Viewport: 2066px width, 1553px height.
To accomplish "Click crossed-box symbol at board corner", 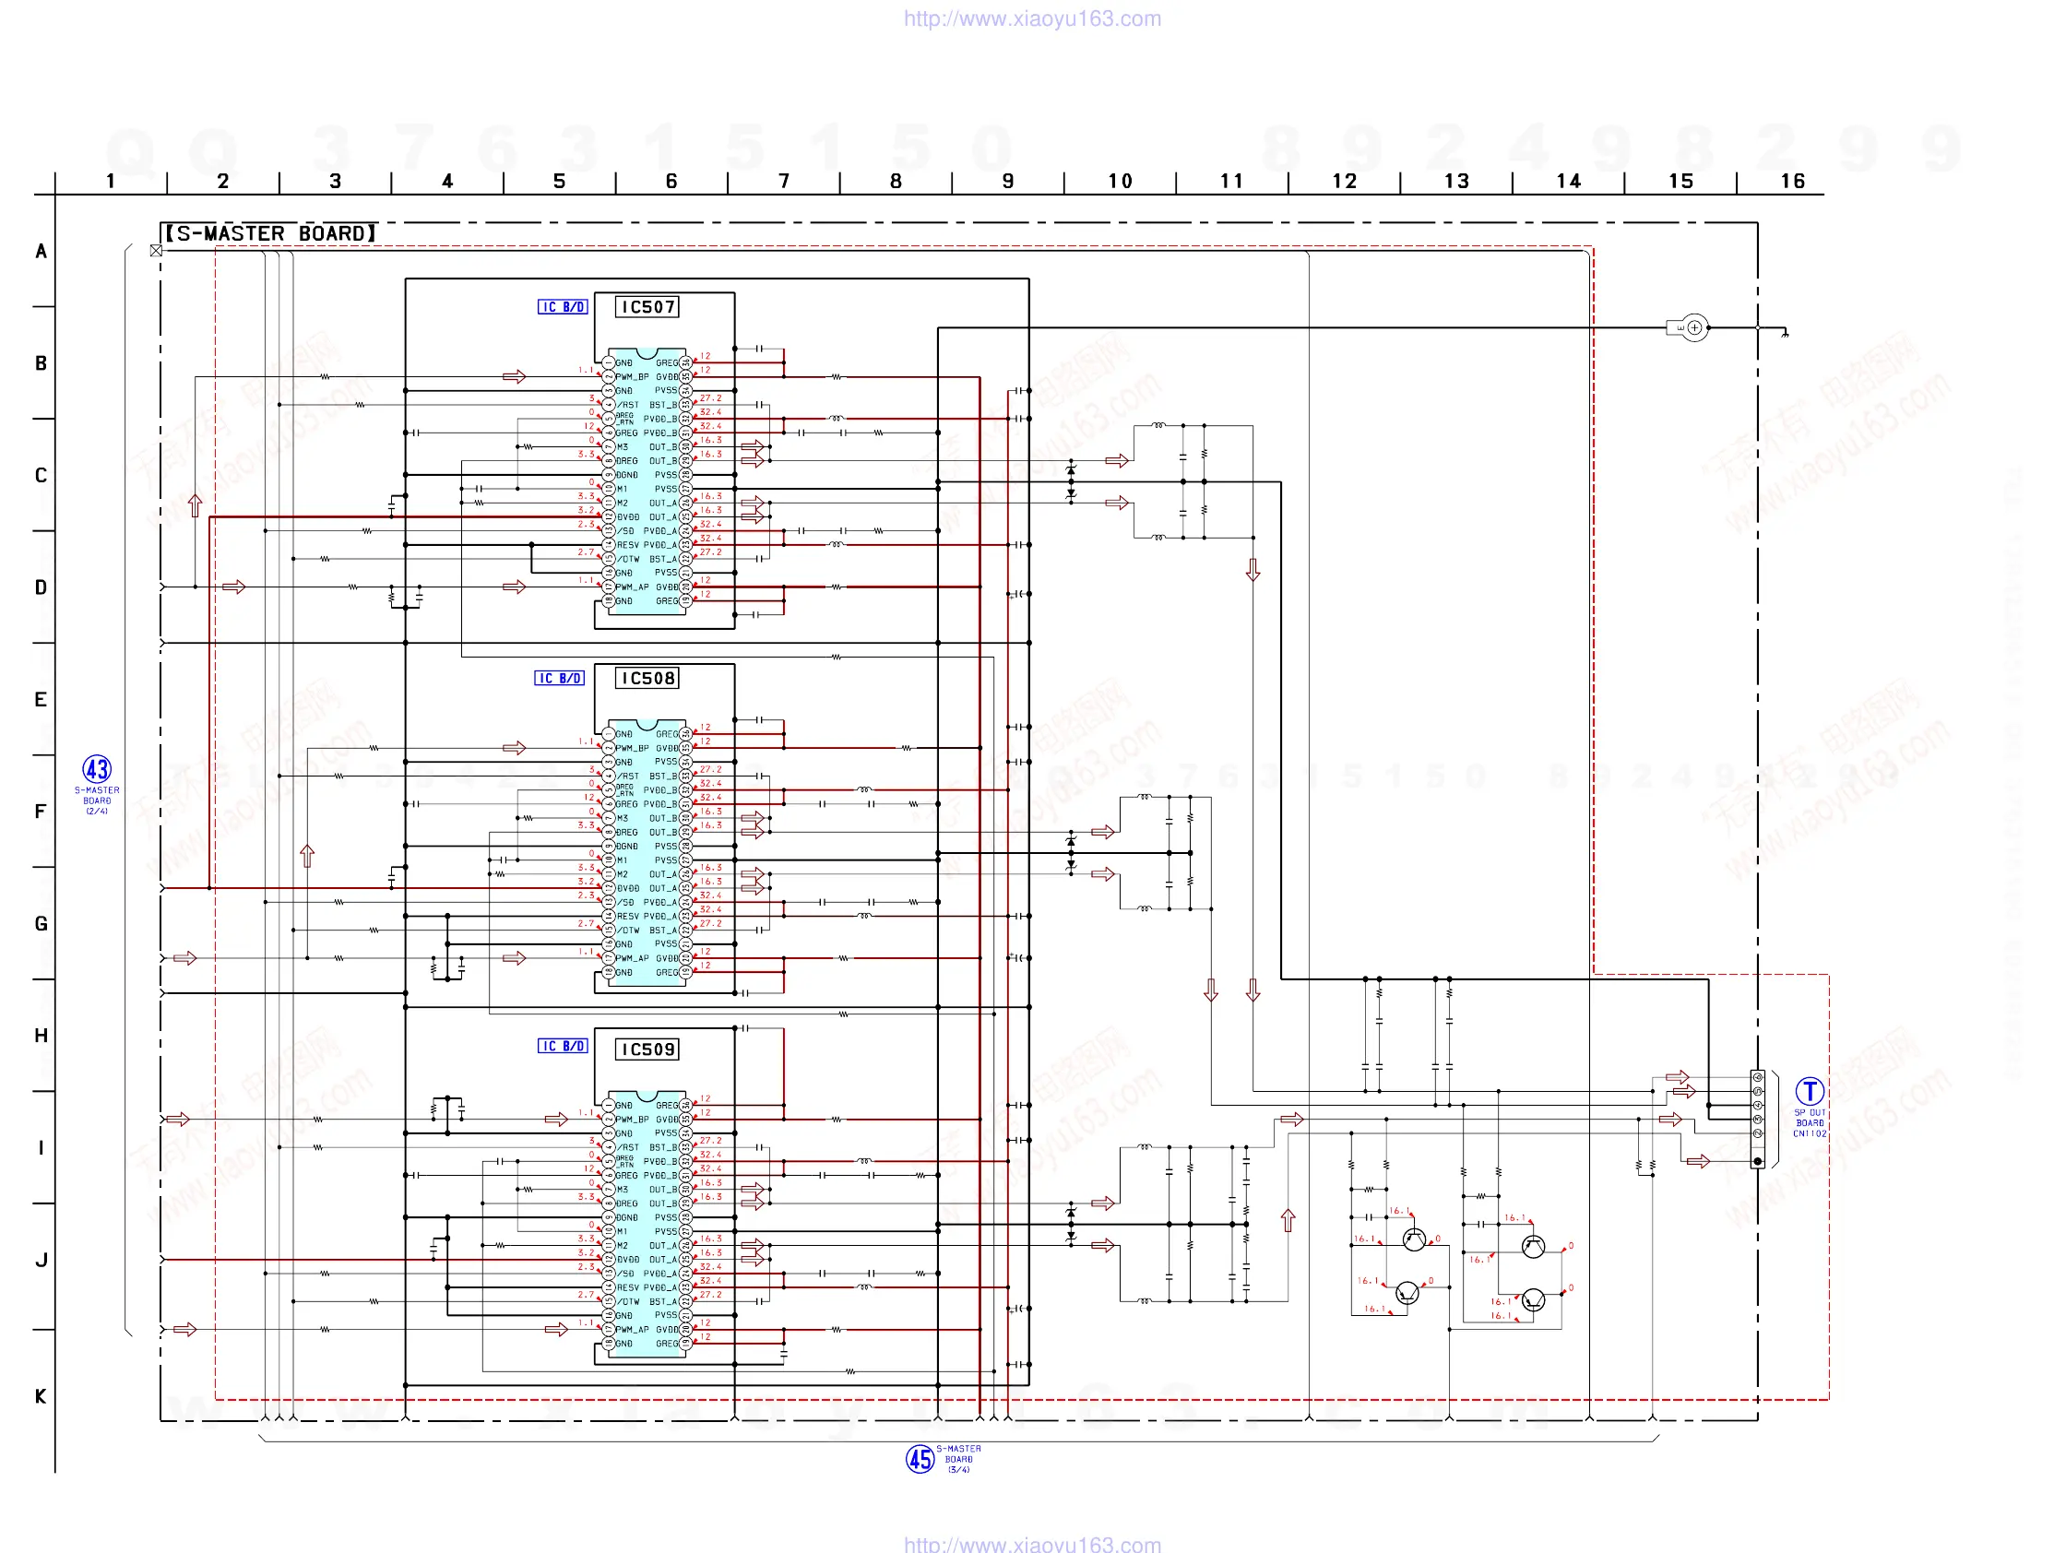I will [156, 250].
